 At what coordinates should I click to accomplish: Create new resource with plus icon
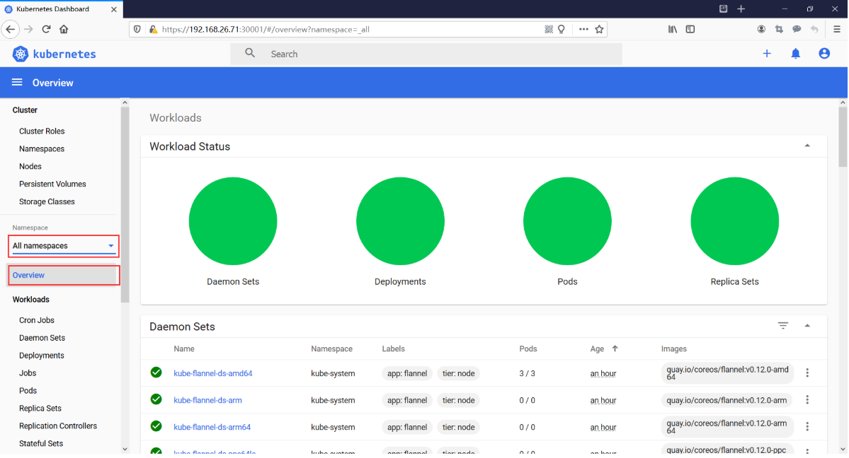(x=767, y=54)
